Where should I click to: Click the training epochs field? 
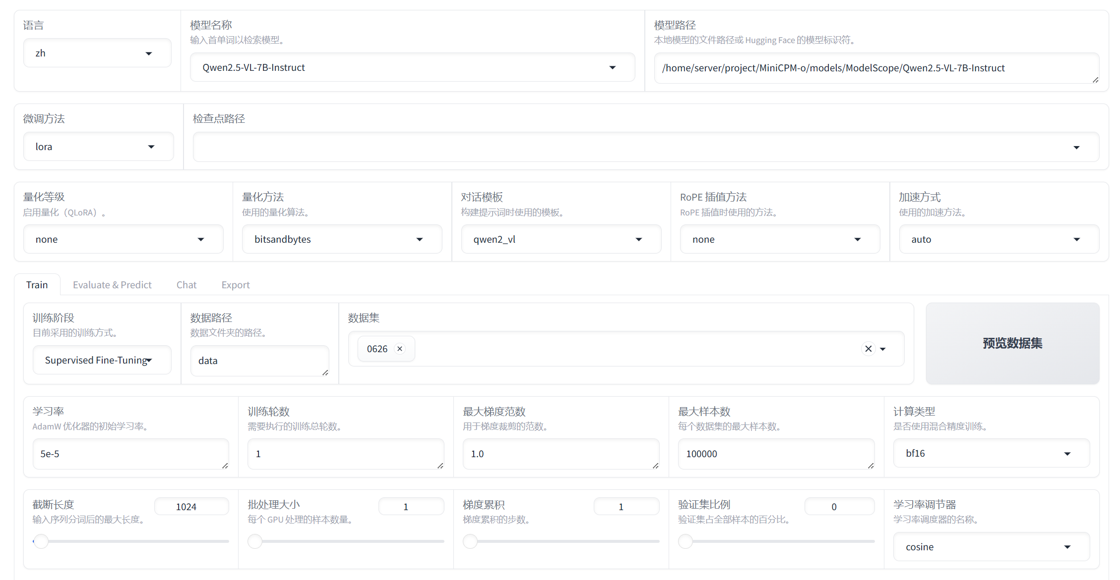point(346,454)
